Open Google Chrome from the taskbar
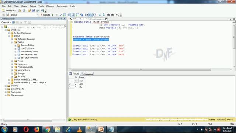The width and height of the screenshot is (236, 133). point(47,129)
